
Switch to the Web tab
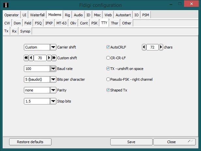pyautogui.click(x=108, y=15)
